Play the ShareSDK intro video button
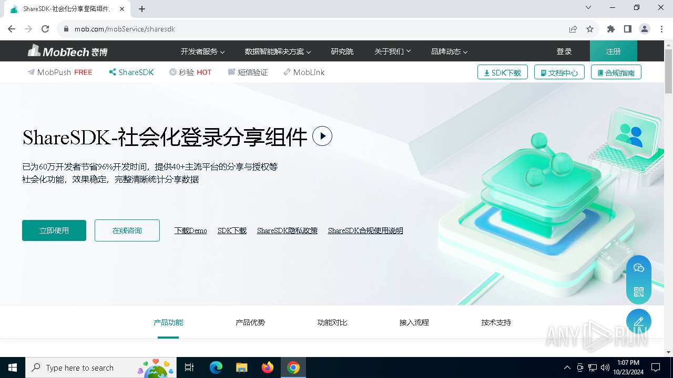This screenshot has width=673, height=378. [x=322, y=136]
